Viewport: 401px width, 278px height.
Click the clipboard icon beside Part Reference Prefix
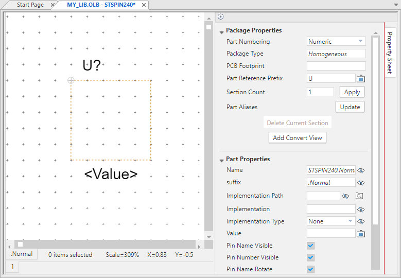tap(361, 79)
